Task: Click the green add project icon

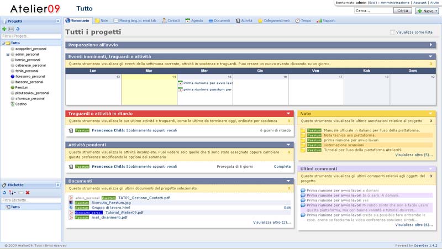Action: [4, 29]
